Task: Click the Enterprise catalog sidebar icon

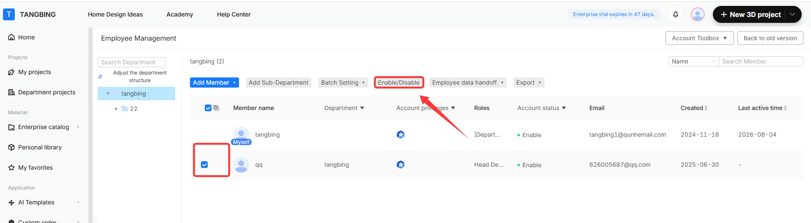Action: (x=11, y=127)
